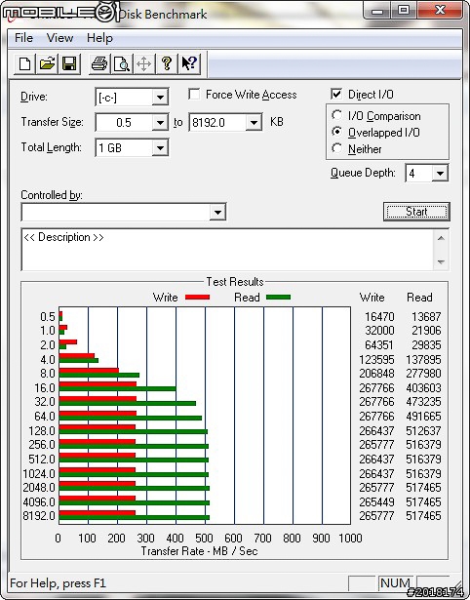
Task: Expand the Drive dropdown
Action: [x=160, y=98]
